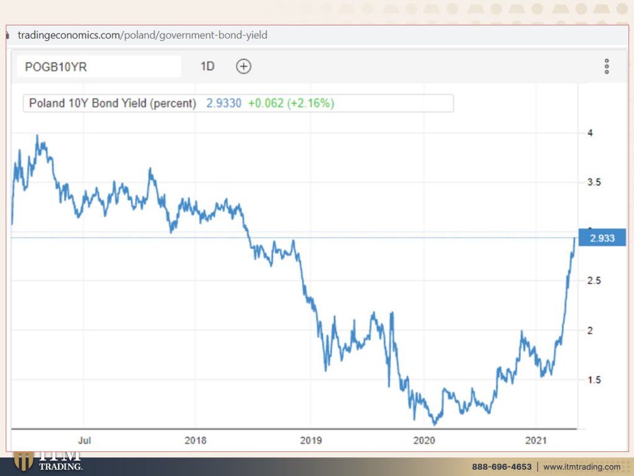This screenshot has height=476, width=634.
Task: Click the 2 value on yield axis
Action: [590, 330]
